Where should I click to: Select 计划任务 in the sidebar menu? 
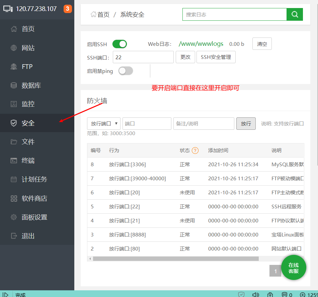click(x=34, y=179)
